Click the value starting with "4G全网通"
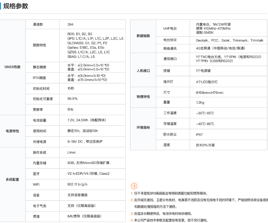The width and height of the screenshot is (268, 223). click(221, 48)
